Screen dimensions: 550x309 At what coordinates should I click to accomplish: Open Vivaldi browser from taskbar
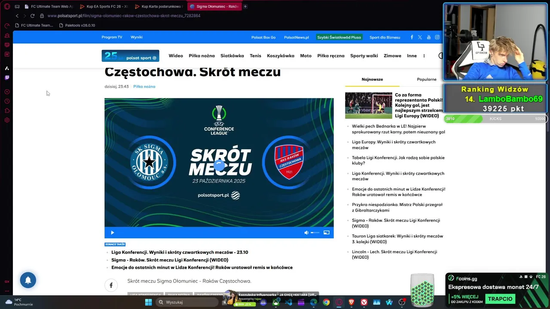[364, 303]
